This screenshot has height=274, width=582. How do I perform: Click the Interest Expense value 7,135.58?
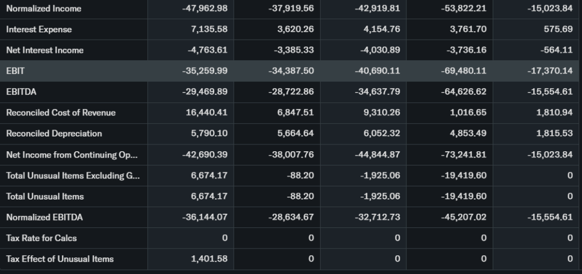point(209,29)
